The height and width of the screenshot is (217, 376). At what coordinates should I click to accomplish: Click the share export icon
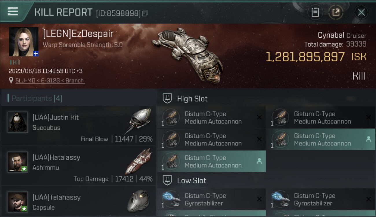(x=336, y=12)
